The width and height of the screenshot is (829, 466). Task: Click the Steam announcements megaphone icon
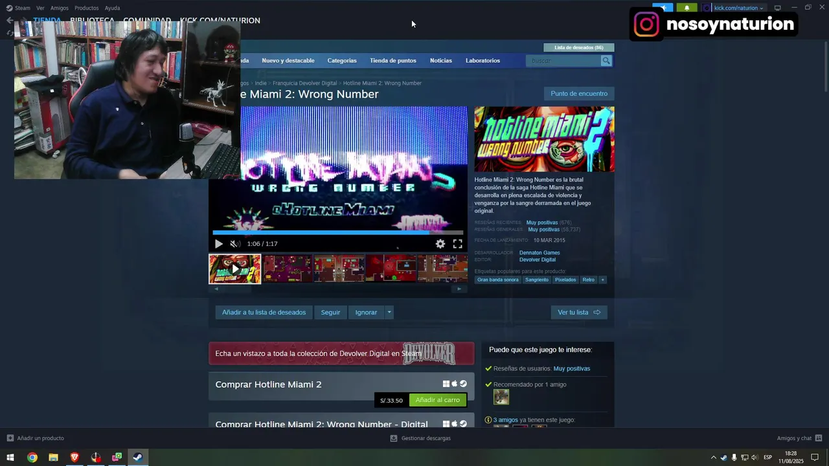(x=663, y=8)
